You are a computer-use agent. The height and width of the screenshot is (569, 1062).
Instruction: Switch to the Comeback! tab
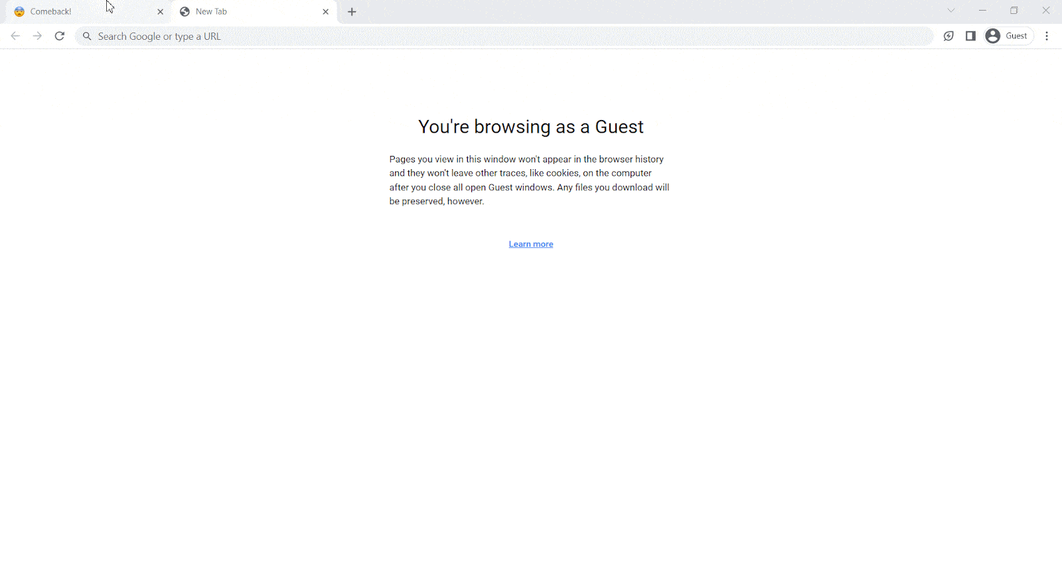pyautogui.click(x=86, y=12)
